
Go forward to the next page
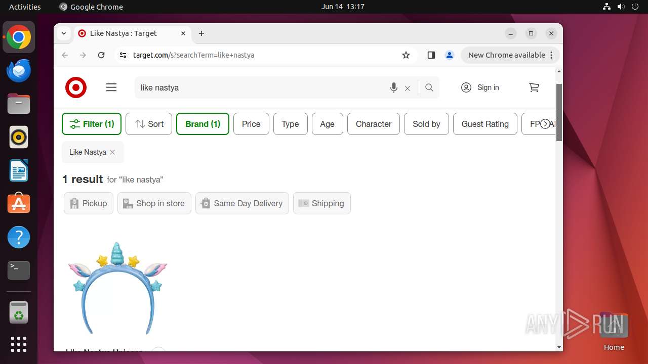83,55
